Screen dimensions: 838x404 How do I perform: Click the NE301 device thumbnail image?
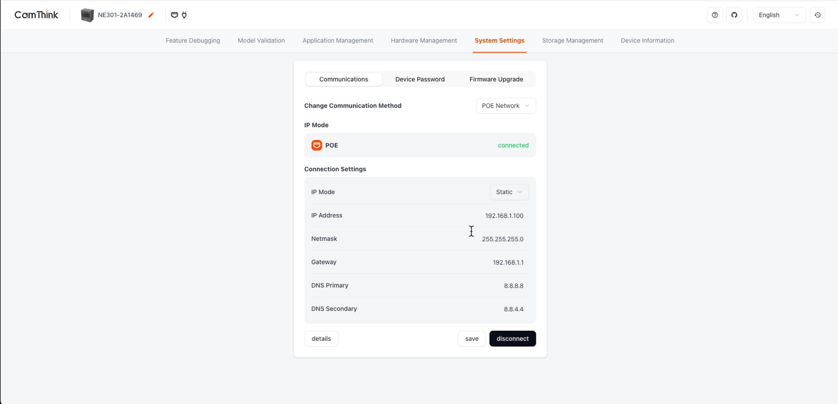coord(87,15)
